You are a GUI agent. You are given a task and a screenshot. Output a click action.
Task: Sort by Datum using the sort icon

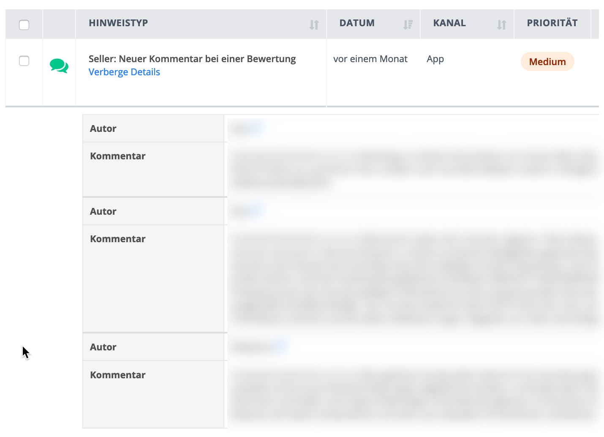point(408,25)
